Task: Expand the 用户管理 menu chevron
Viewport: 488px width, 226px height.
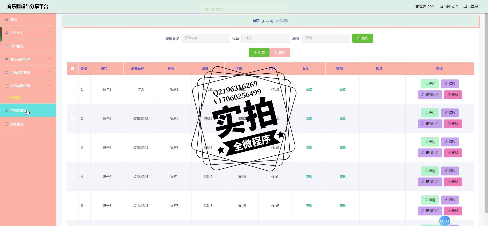Action: click(50, 45)
